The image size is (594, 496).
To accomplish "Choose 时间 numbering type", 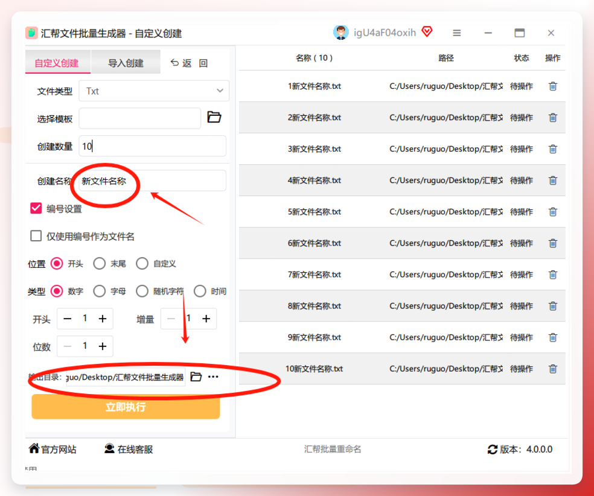I will pyautogui.click(x=200, y=291).
